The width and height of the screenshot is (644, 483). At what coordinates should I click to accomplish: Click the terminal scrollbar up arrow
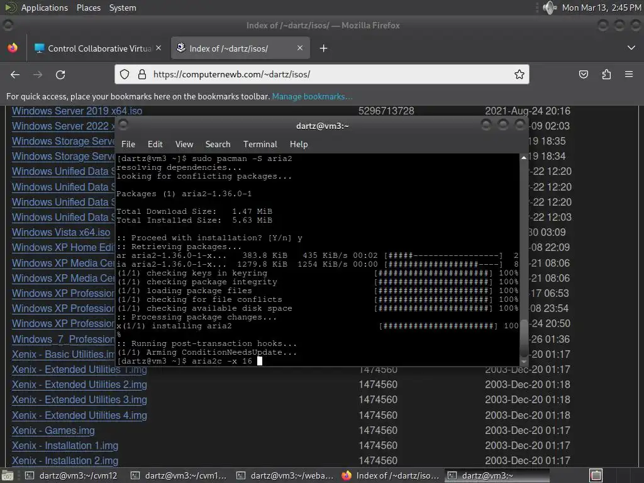click(x=524, y=158)
